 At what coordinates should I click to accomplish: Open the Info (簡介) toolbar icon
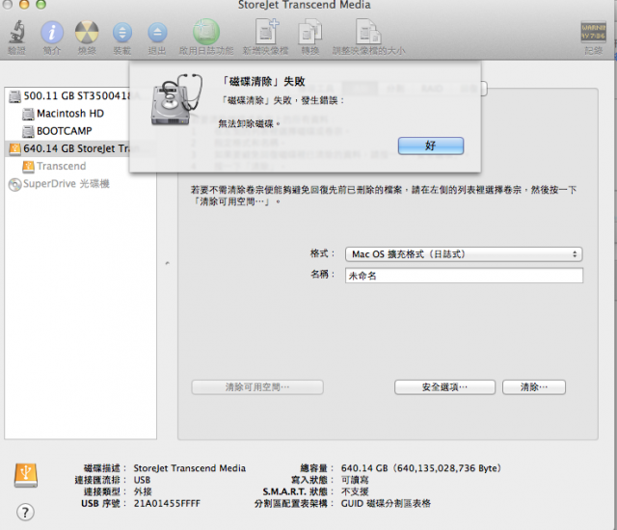pyautogui.click(x=52, y=32)
